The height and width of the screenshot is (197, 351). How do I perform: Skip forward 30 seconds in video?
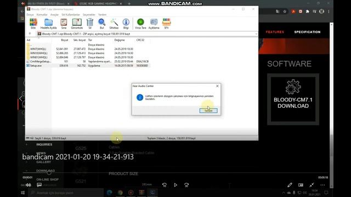tap(186, 185)
